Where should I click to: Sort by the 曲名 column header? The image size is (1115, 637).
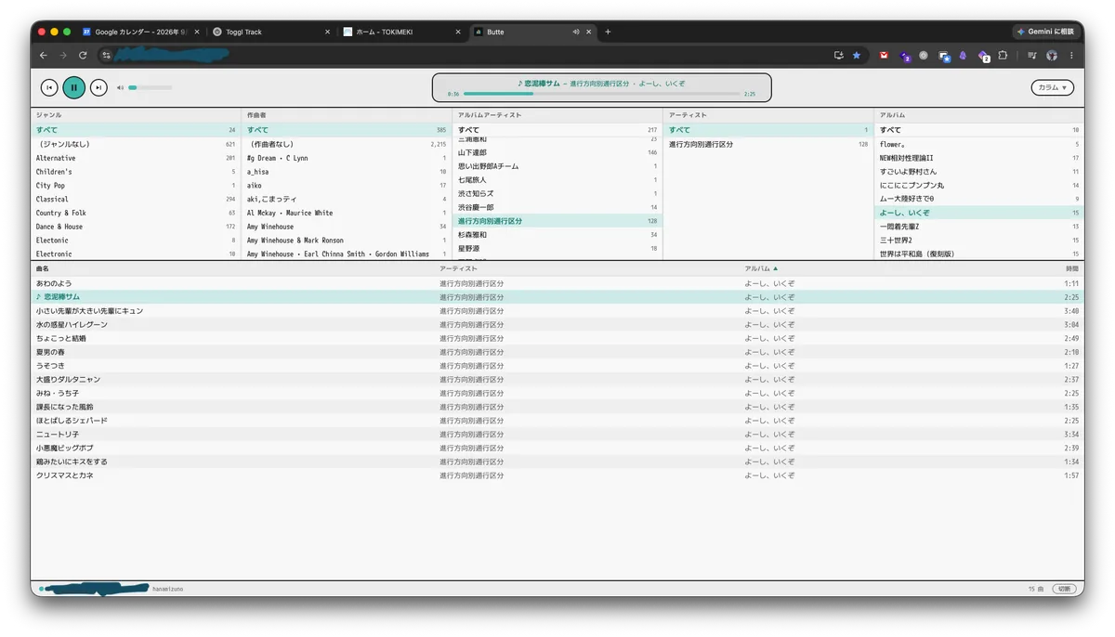(x=43, y=268)
